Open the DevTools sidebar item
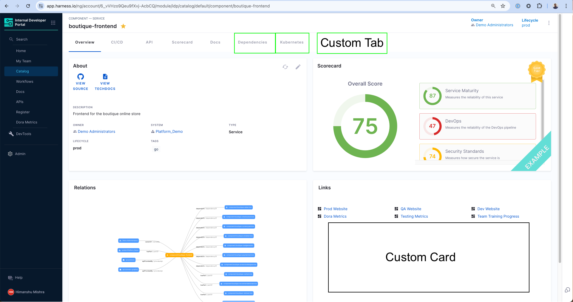This screenshot has width=573, height=302. (24, 134)
